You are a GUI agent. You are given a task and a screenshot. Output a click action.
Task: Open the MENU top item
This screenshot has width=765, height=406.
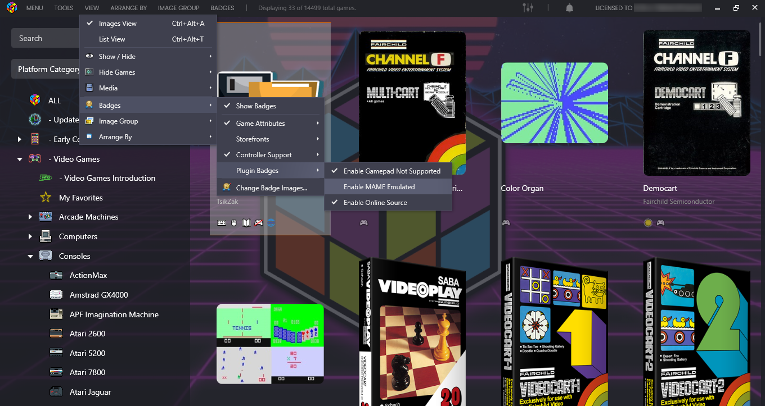pos(34,8)
